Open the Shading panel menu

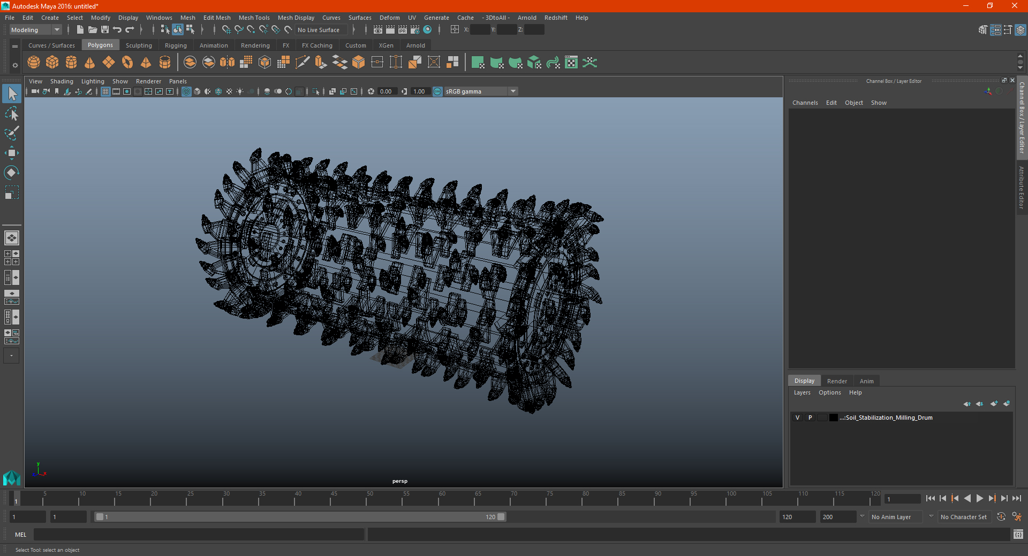coord(62,81)
